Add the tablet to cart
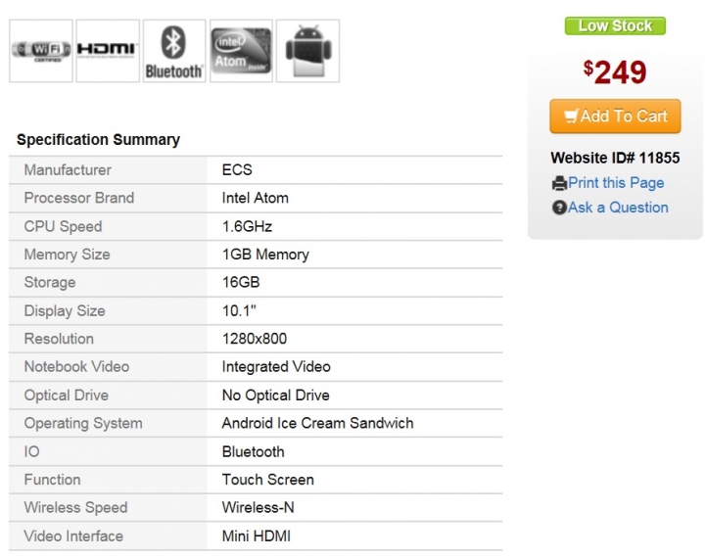This screenshot has width=705, height=558. [615, 116]
